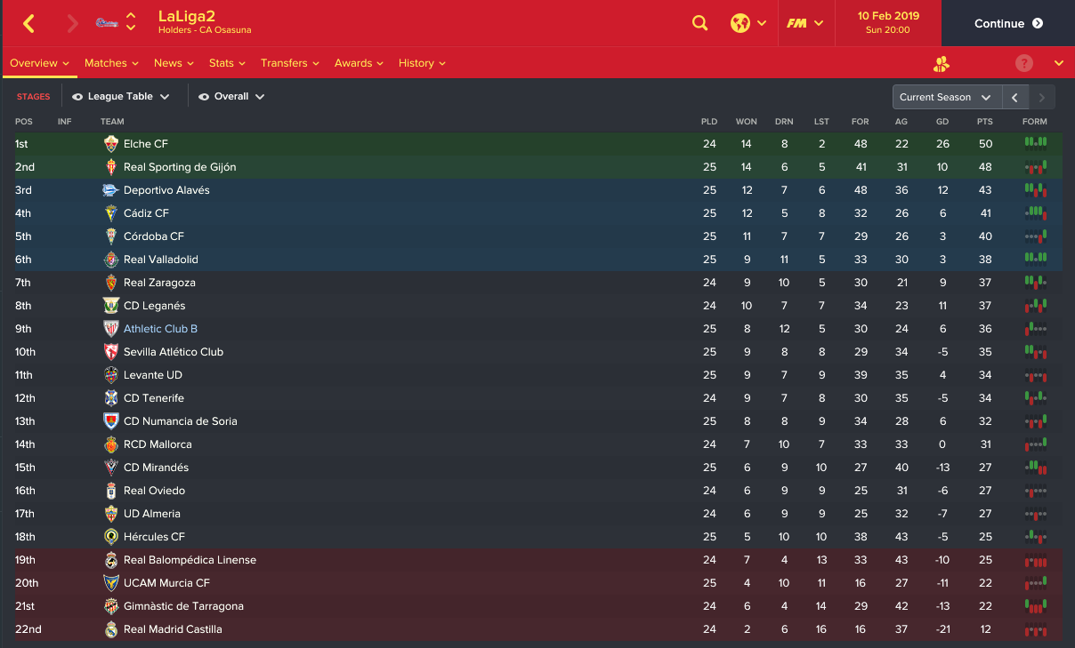
Task: Expand the Current Season dropdown
Action: click(947, 97)
